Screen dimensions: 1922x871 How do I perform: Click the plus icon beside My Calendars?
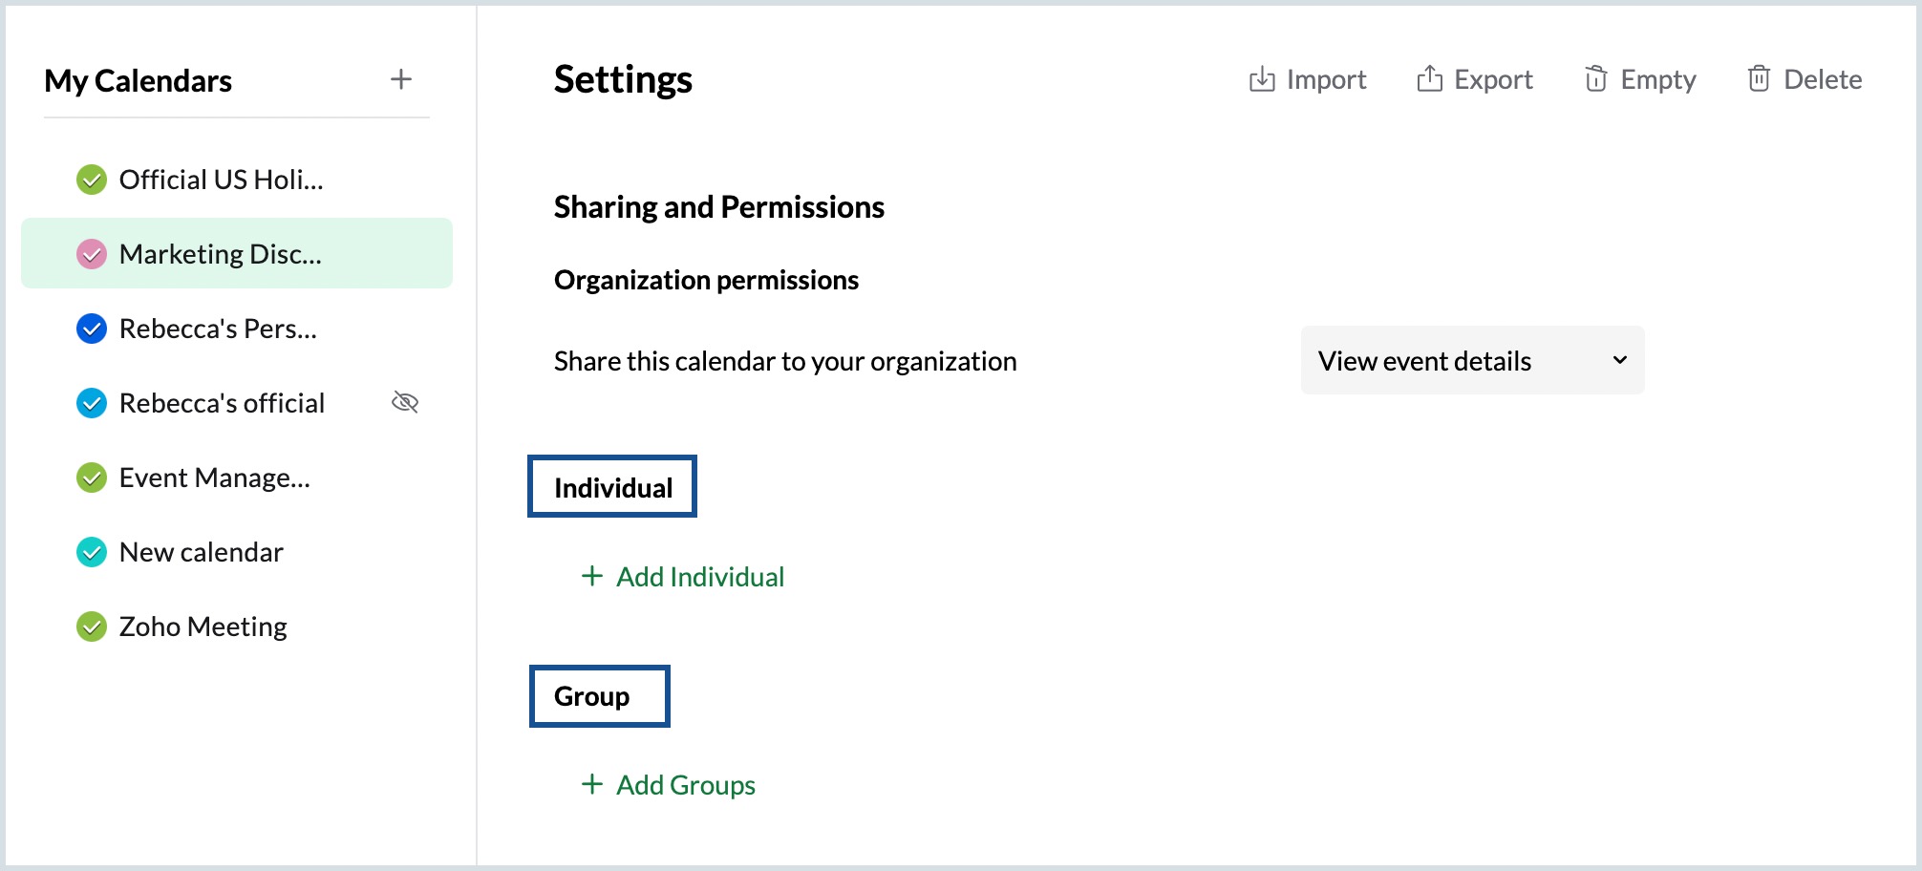pos(401,79)
